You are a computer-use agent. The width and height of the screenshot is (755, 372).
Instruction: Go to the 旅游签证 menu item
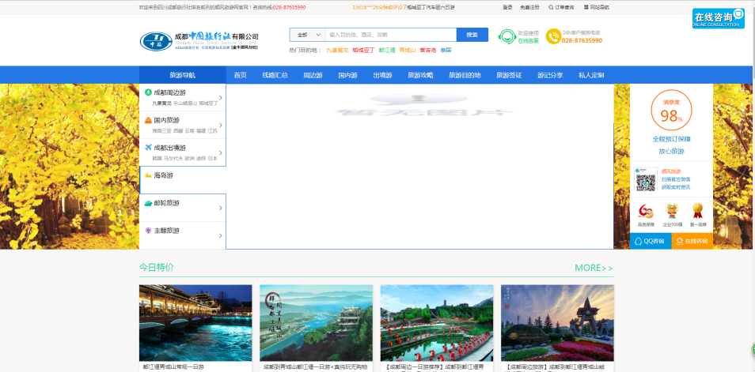tap(509, 75)
